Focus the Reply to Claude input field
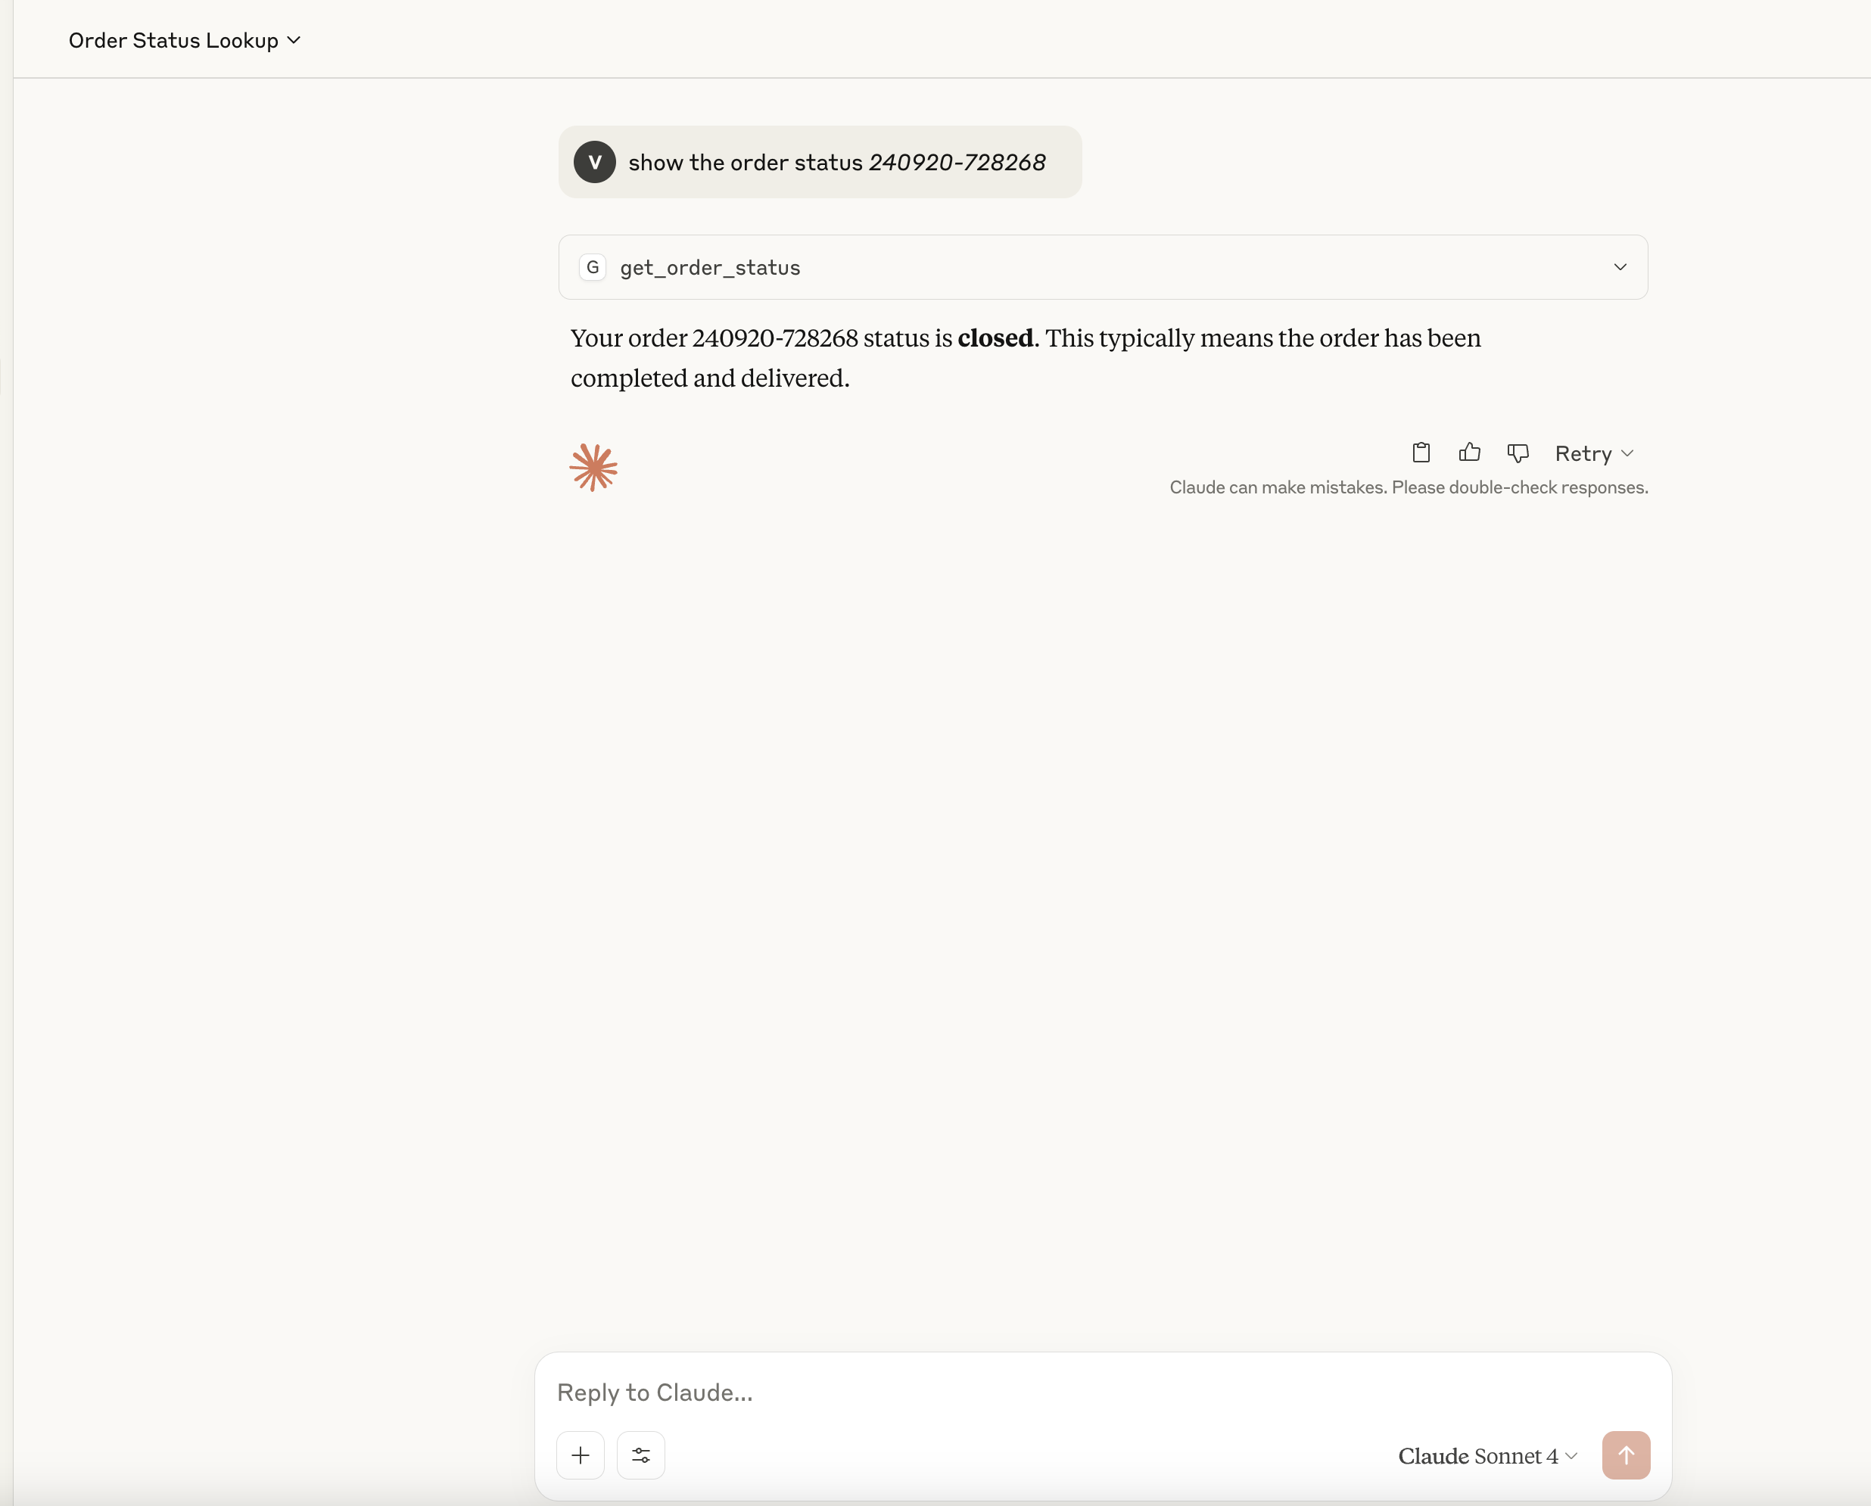 (x=1041, y=1392)
